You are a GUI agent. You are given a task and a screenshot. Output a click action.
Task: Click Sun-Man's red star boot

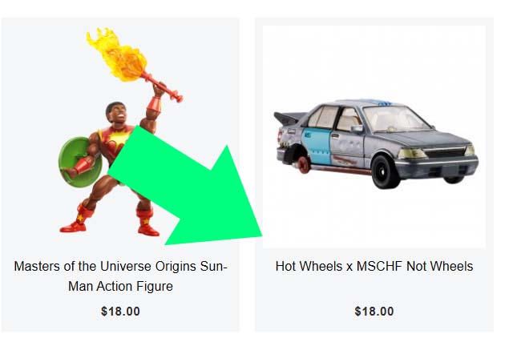76,219
